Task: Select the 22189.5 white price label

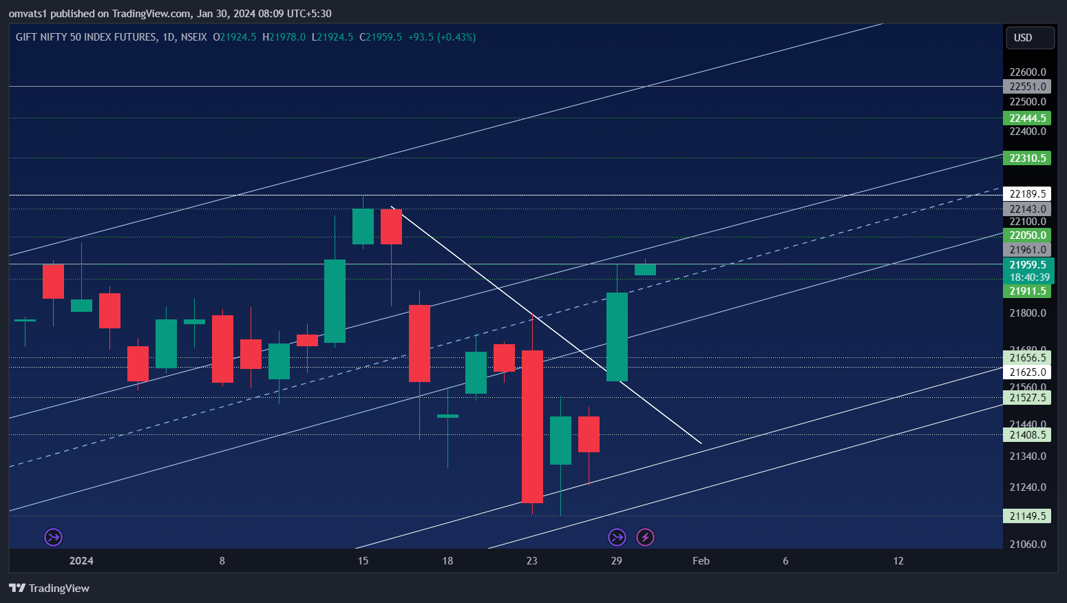Action: tap(1027, 194)
